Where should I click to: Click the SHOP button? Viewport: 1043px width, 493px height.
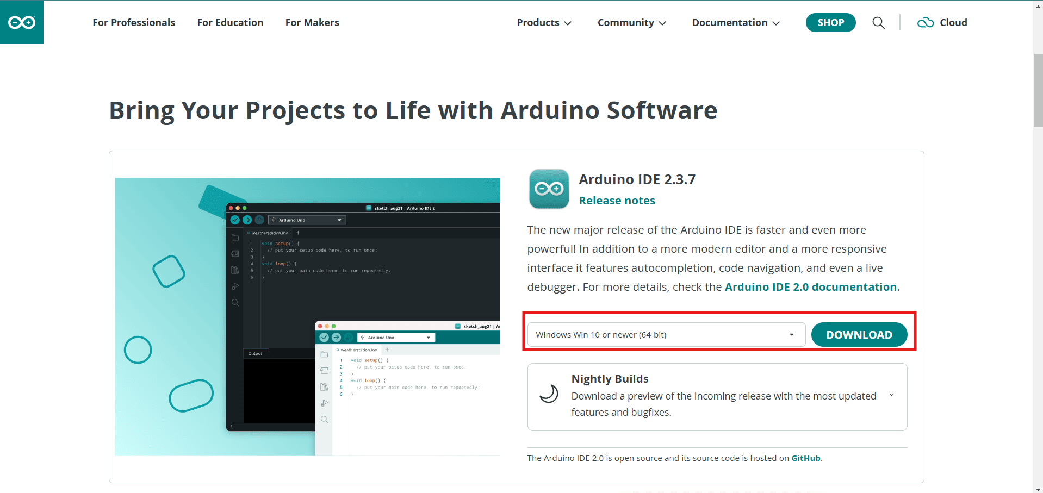point(830,23)
